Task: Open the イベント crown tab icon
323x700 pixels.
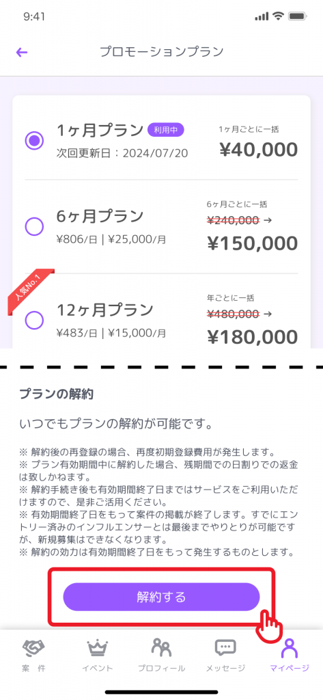Action: (x=98, y=647)
